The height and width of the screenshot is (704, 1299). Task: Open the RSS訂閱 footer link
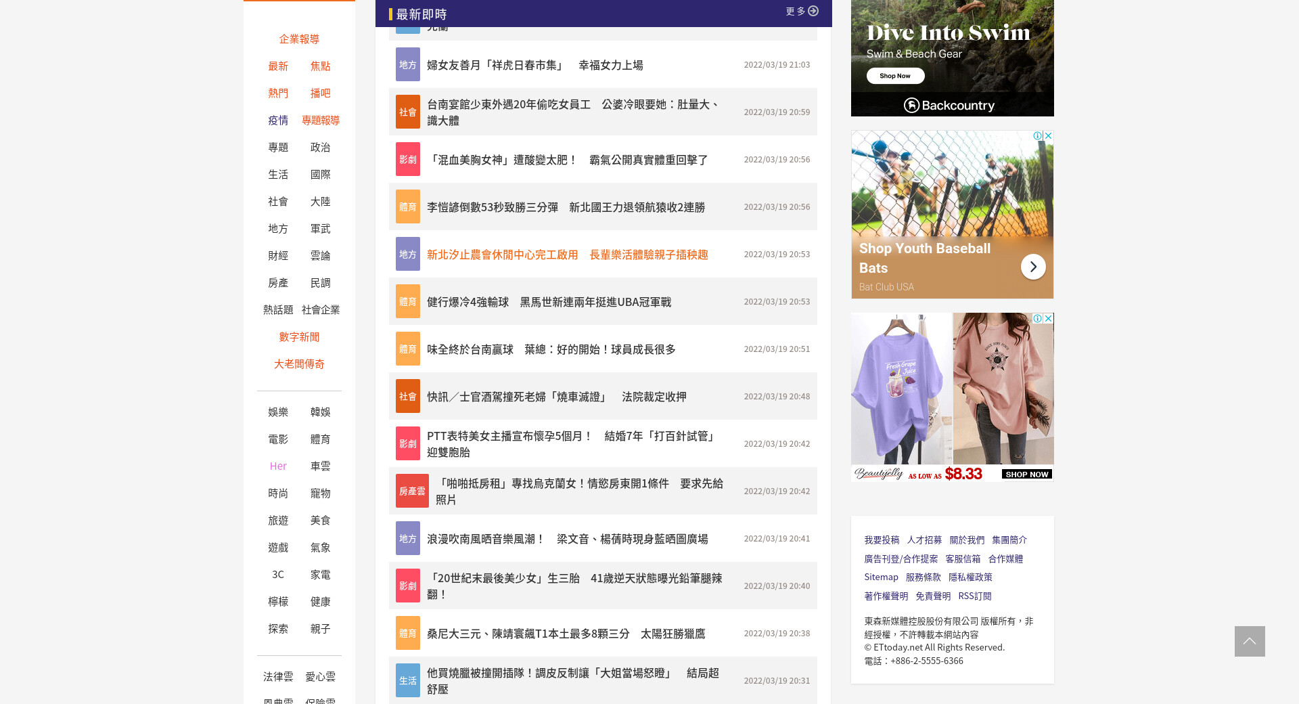point(974,596)
